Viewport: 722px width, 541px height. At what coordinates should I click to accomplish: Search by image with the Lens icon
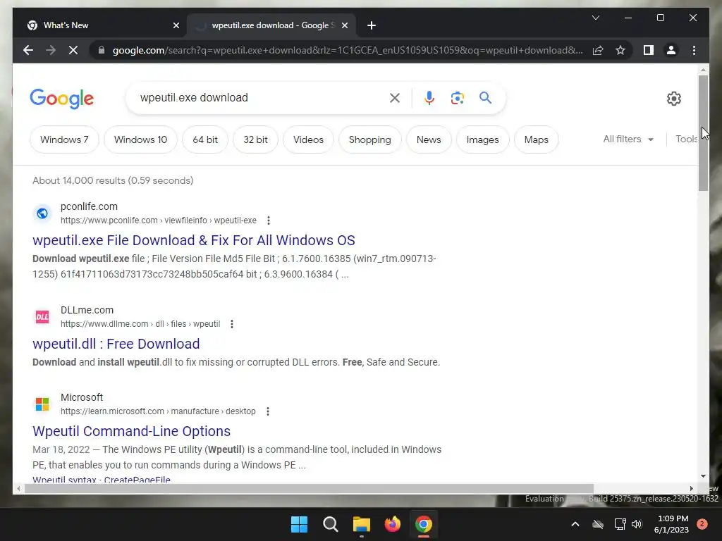click(x=457, y=98)
